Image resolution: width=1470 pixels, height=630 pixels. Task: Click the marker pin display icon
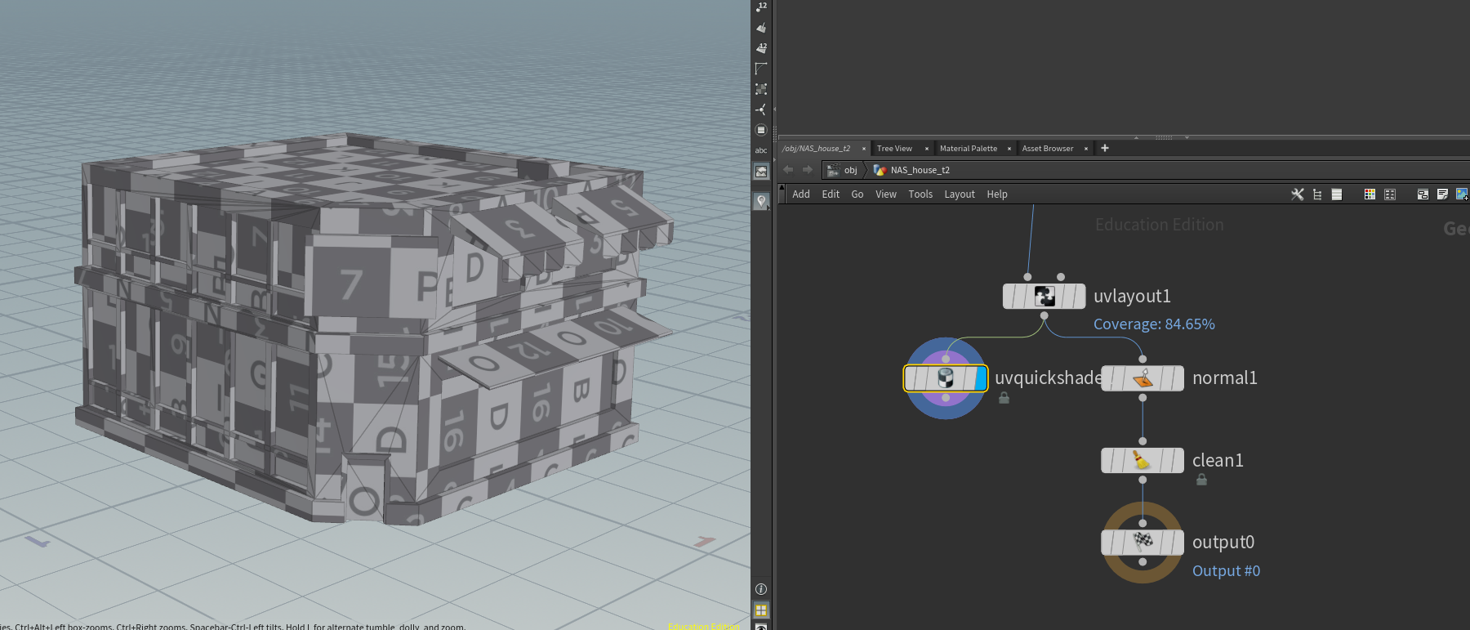click(x=761, y=201)
